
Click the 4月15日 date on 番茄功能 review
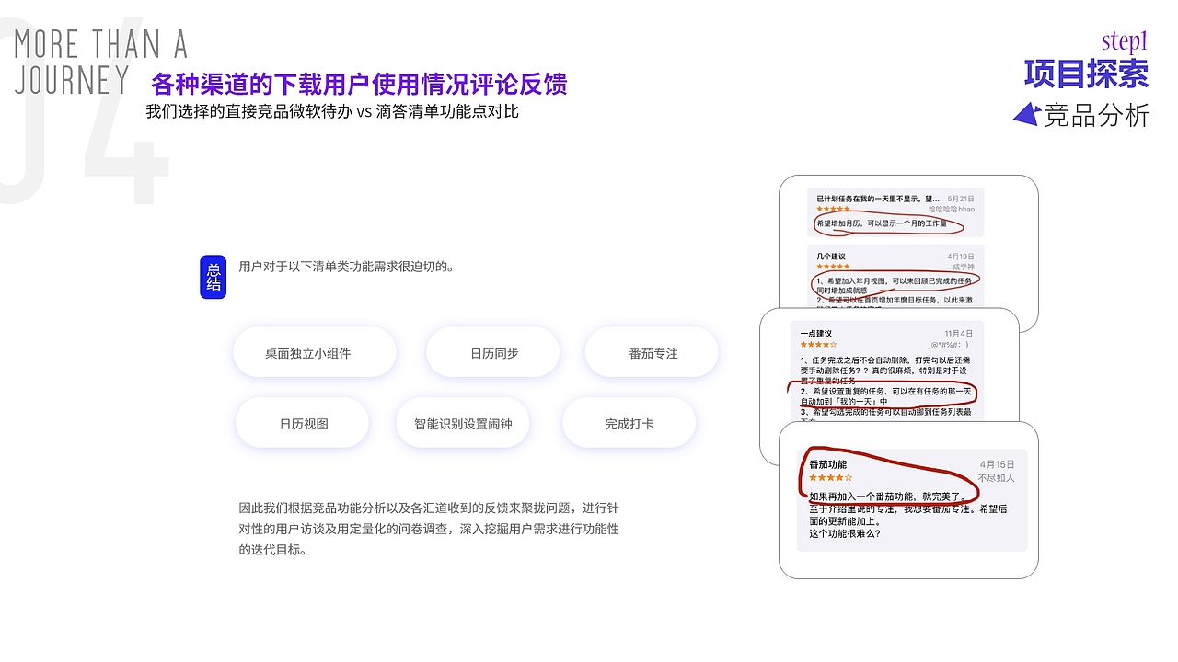click(997, 464)
